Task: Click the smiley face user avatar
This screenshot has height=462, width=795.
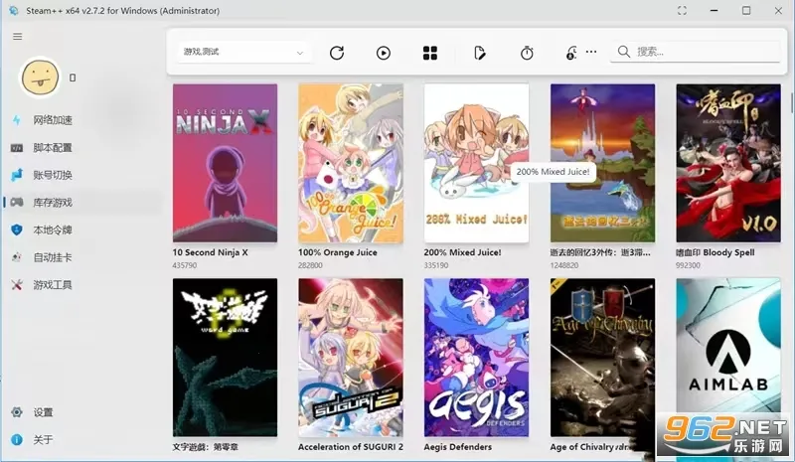Action: tap(39, 77)
